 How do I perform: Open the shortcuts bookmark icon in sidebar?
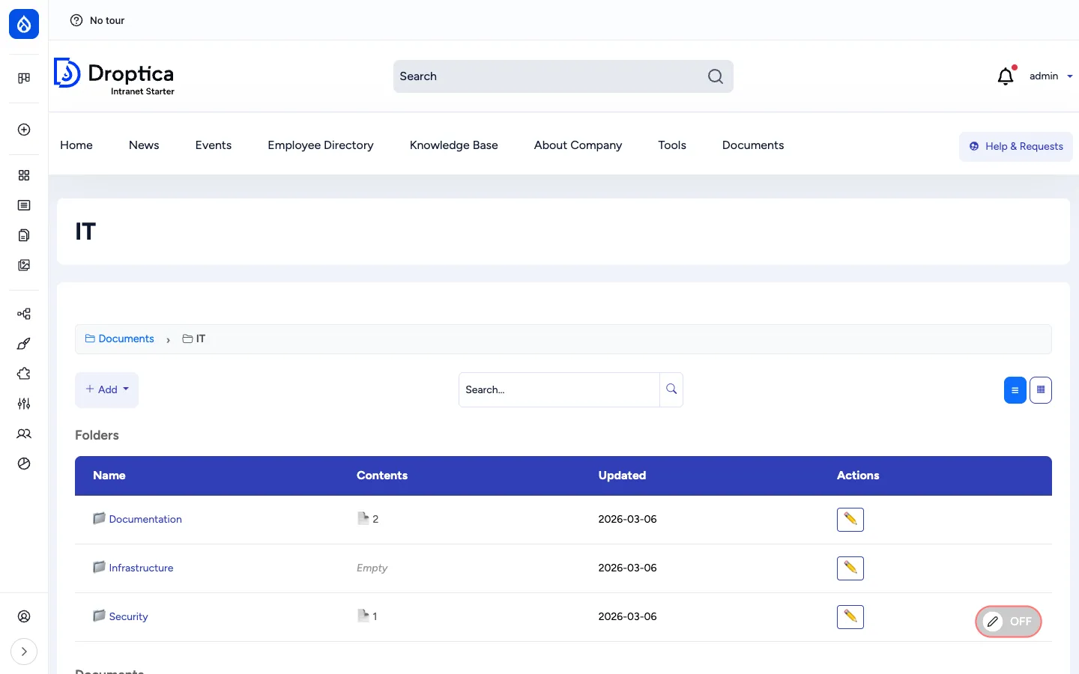coord(24,78)
